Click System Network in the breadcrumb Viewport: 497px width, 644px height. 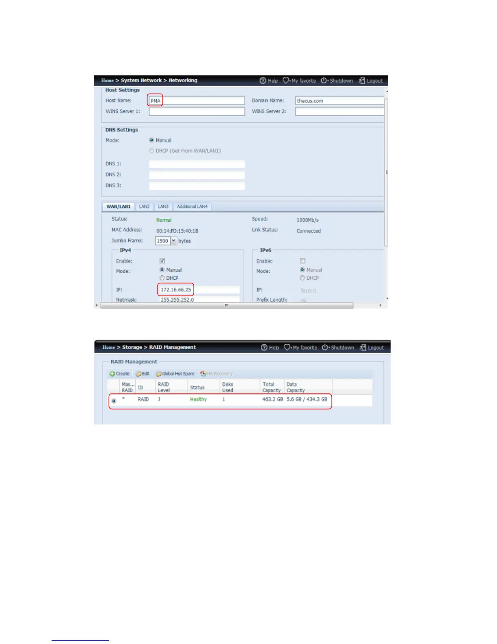pos(141,80)
